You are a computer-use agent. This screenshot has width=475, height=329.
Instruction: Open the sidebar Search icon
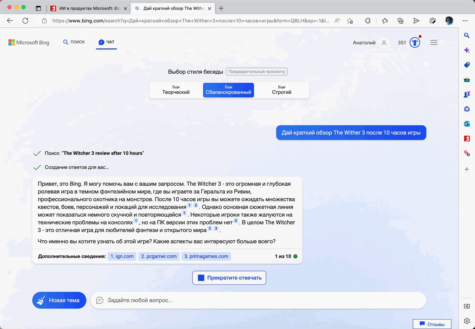tap(467, 35)
